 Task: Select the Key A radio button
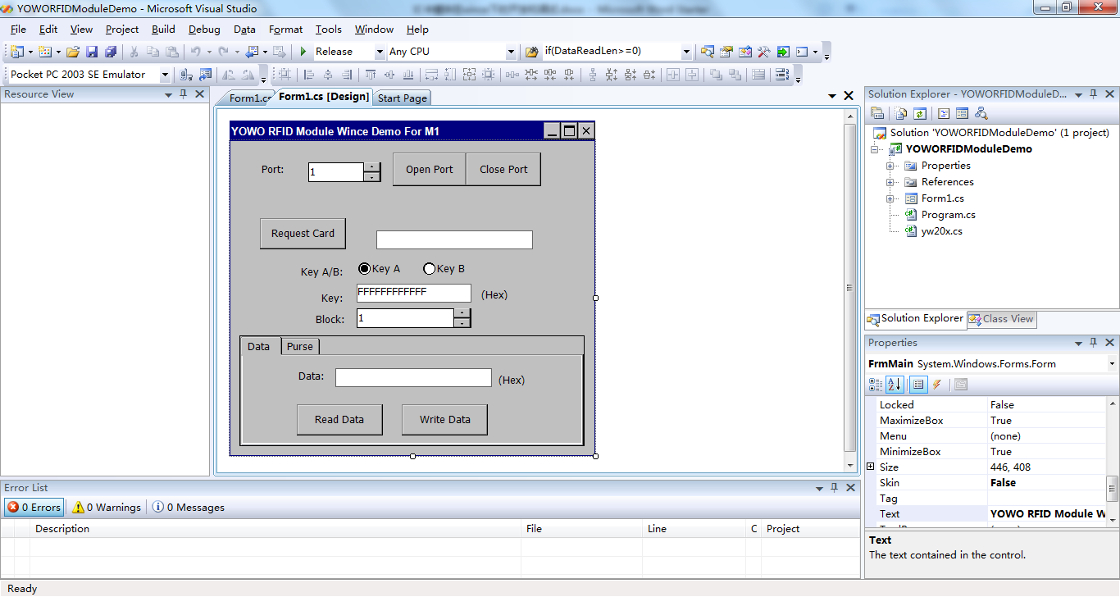[365, 269]
